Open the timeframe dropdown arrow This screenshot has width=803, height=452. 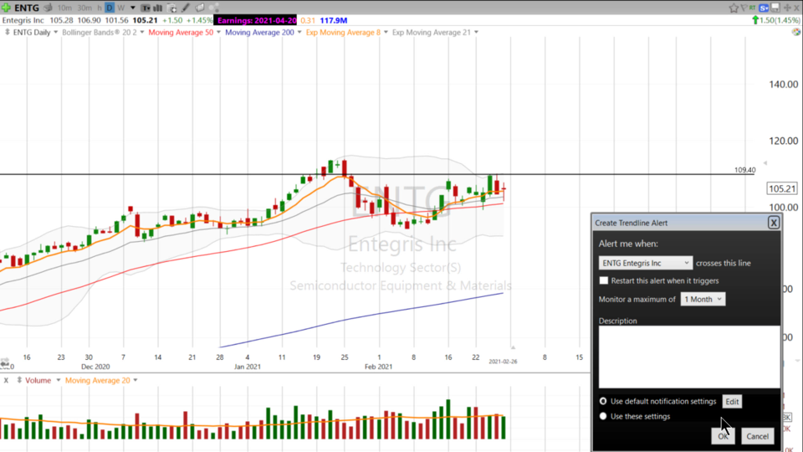[133, 8]
